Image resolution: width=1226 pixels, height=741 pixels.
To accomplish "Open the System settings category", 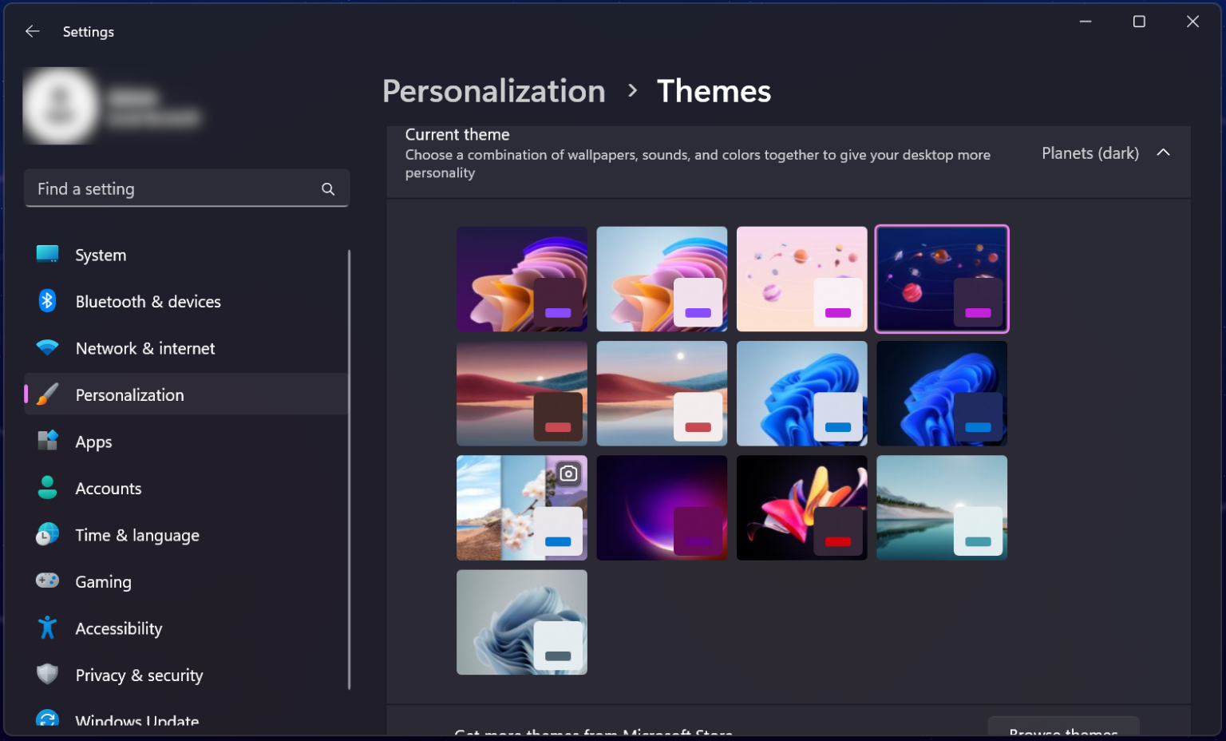I will click(186, 255).
